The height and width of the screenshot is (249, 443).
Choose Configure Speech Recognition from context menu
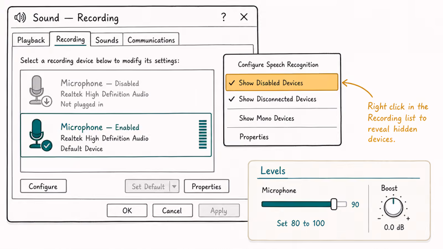point(278,65)
